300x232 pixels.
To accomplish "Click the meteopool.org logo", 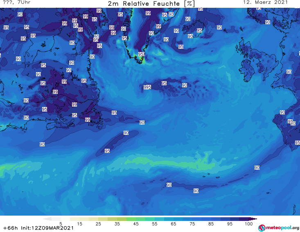I will point(279,228).
